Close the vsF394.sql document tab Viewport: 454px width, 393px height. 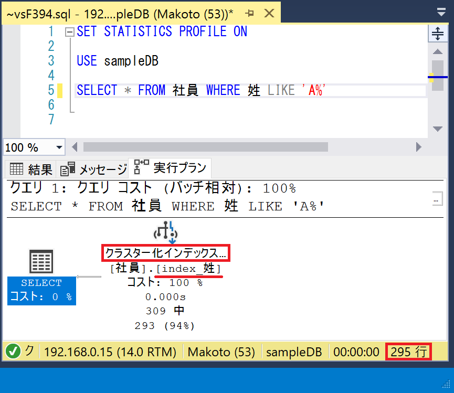269,13
